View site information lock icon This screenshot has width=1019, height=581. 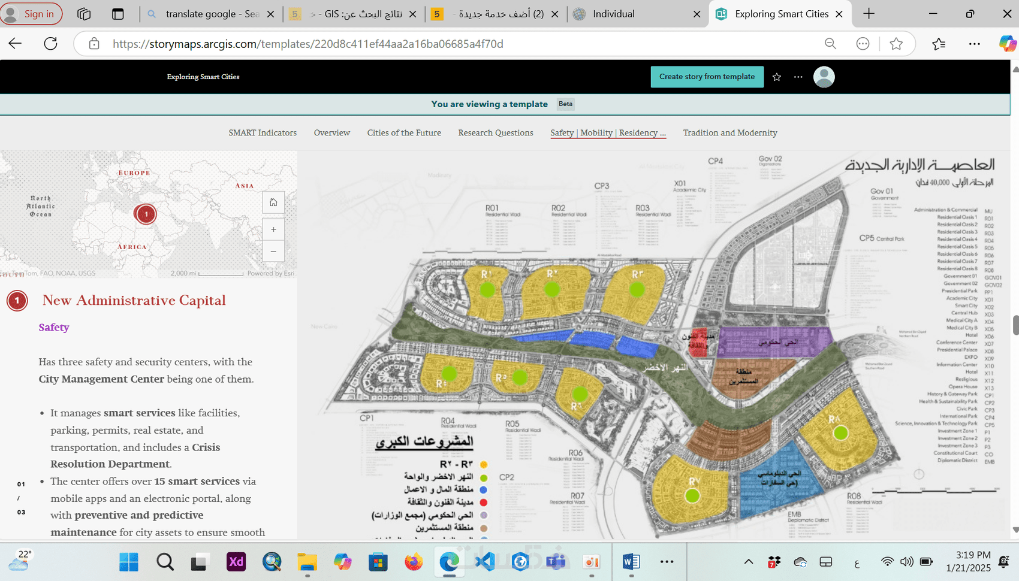coord(94,44)
